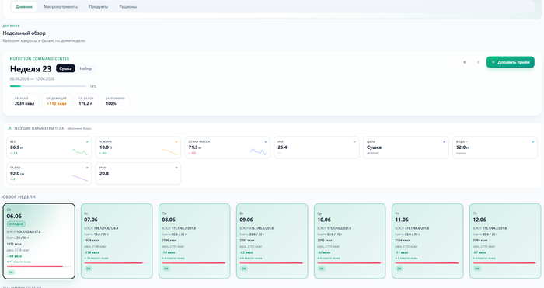This screenshot has height=288, width=544.
Task: Click the OK badge on the 09.06 card
Action: pos(244,269)
